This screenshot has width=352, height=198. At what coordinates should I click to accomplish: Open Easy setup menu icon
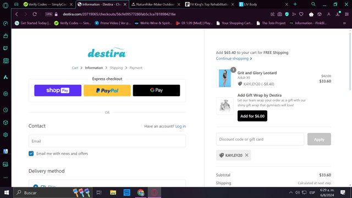click(346, 14)
